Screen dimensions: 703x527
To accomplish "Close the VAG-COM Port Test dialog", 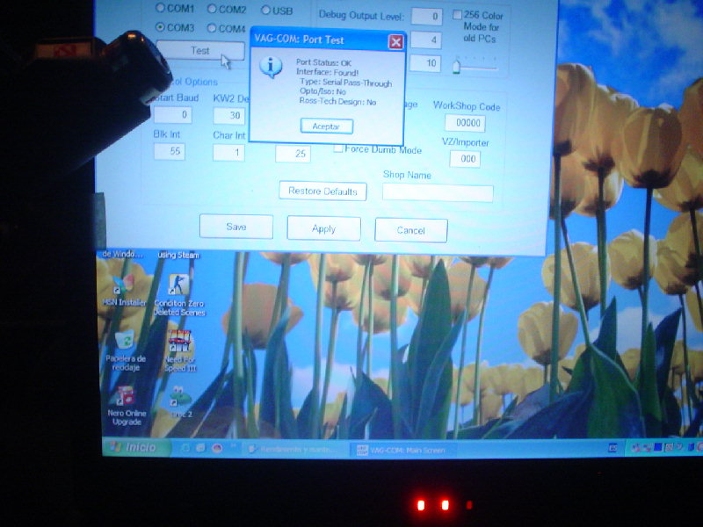I will [x=395, y=42].
